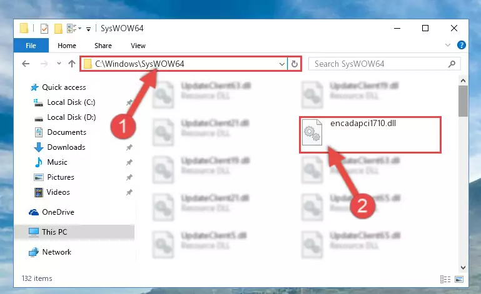Screen dimensions: 481x294
Task: Click the address bar path C:\Windows\SysWOW64
Action: [x=139, y=64]
